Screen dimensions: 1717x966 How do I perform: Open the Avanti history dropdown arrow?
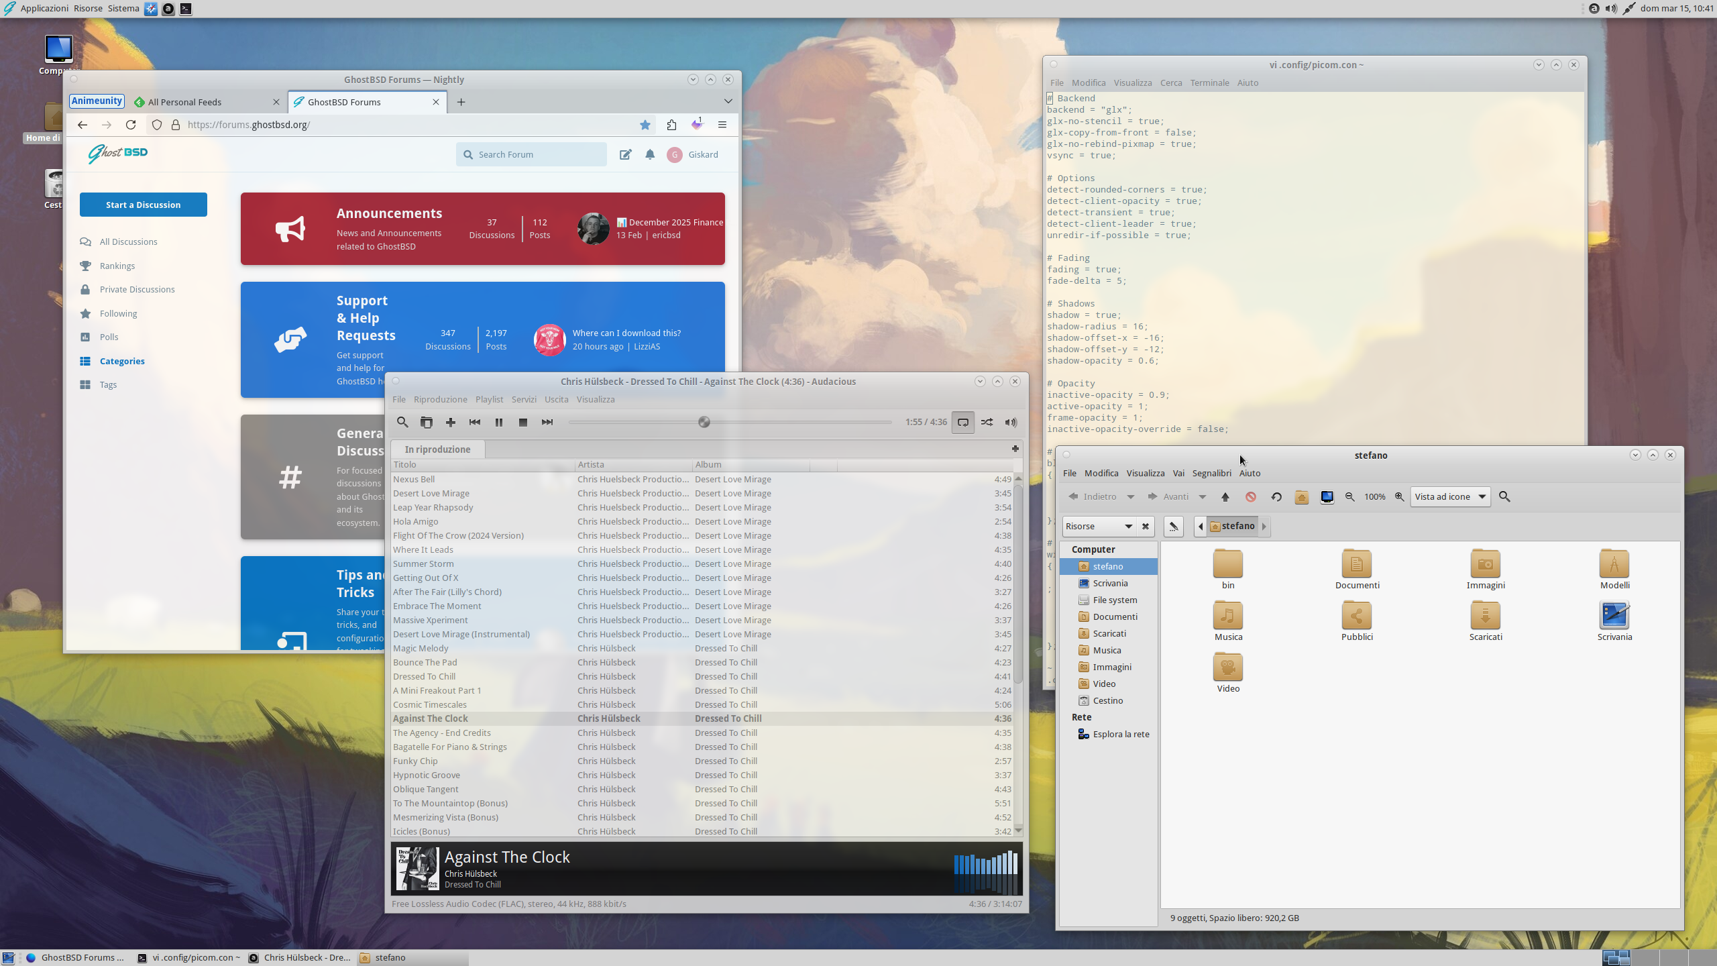(1202, 497)
